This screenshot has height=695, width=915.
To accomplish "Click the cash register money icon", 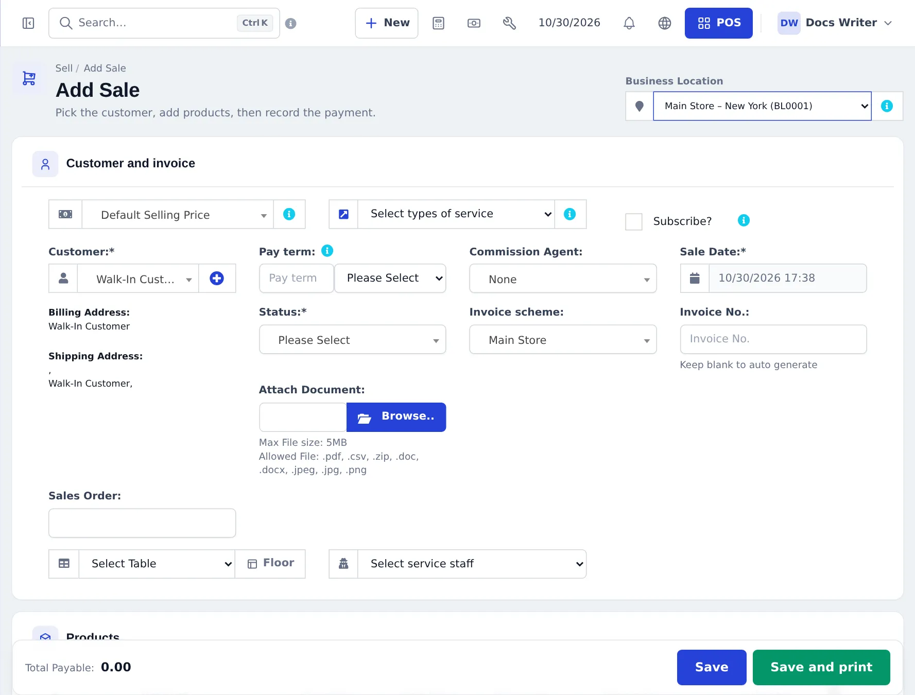I will (x=474, y=23).
